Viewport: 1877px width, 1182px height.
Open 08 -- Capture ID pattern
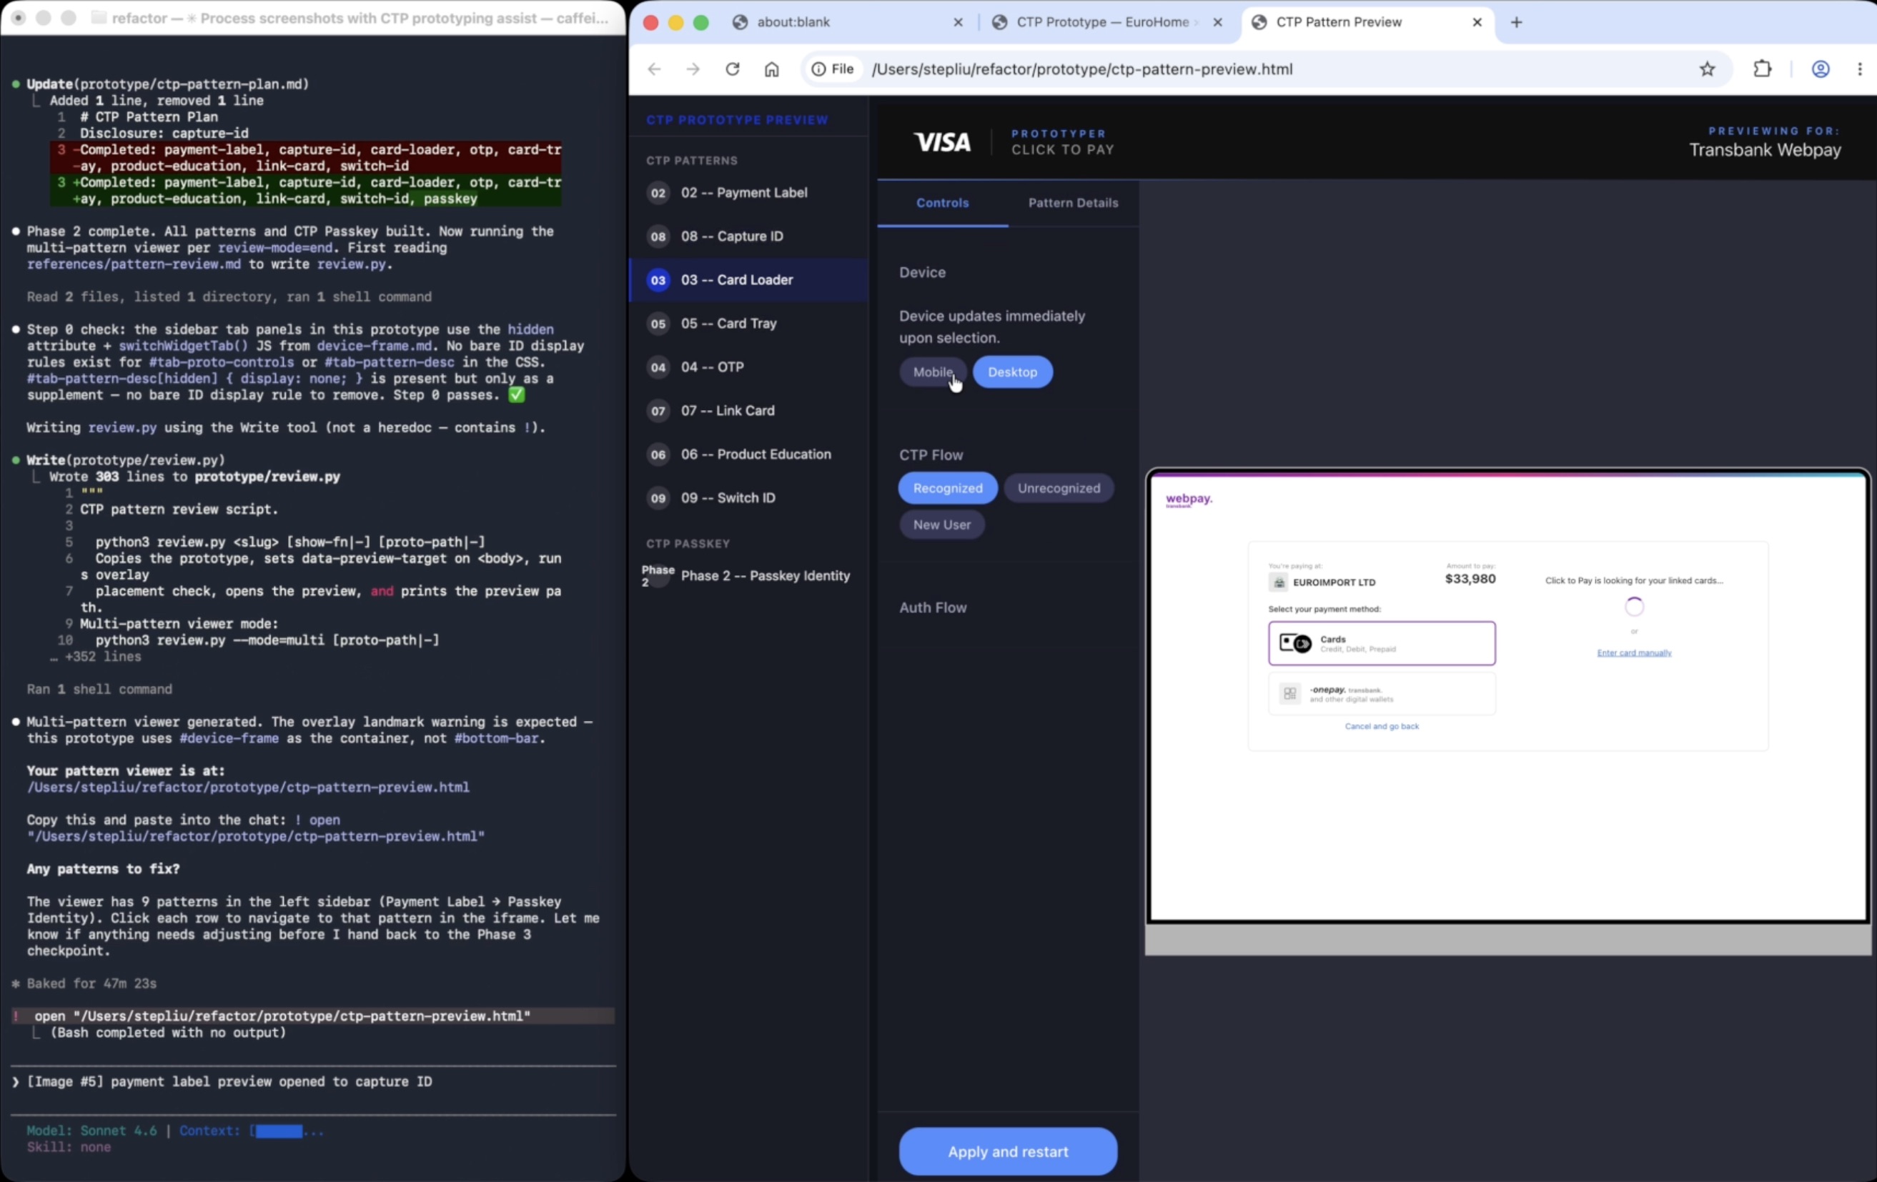click(748, 236)
